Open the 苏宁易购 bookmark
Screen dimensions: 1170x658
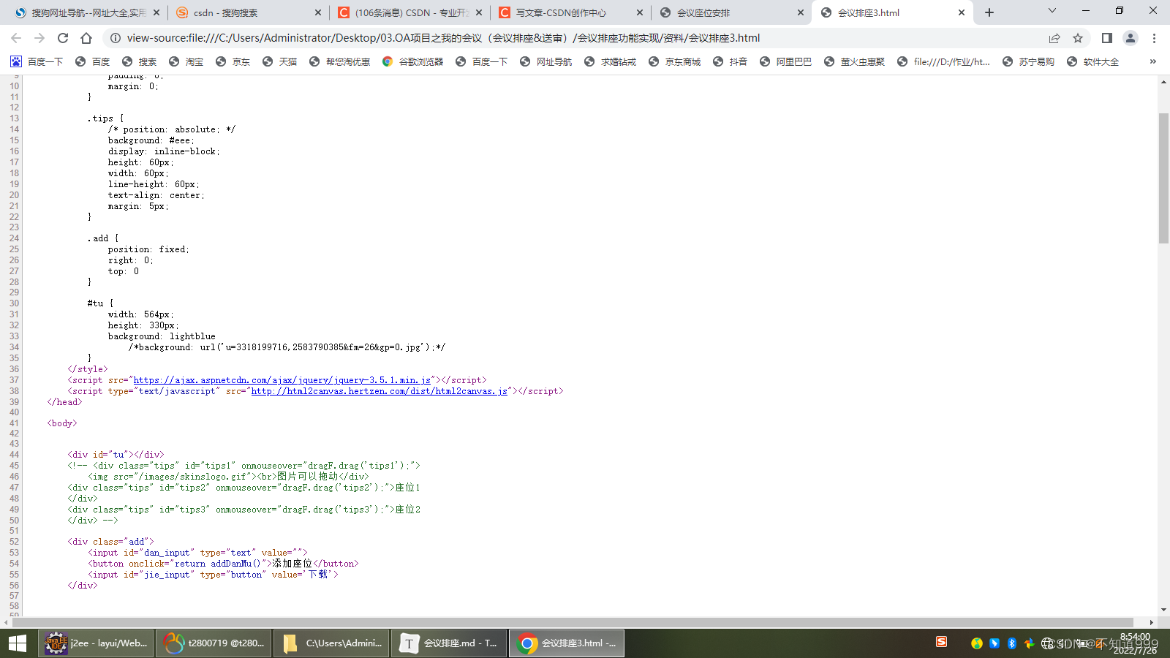[1028, 61]
